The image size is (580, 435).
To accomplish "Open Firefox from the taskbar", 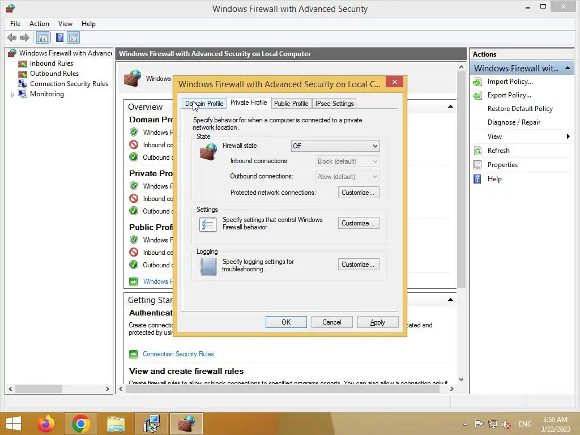I will (x=46, y=424).
